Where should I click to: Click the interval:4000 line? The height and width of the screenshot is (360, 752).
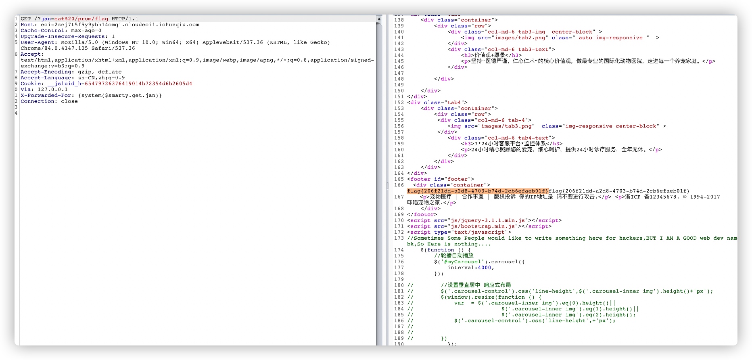pos(471,268)
